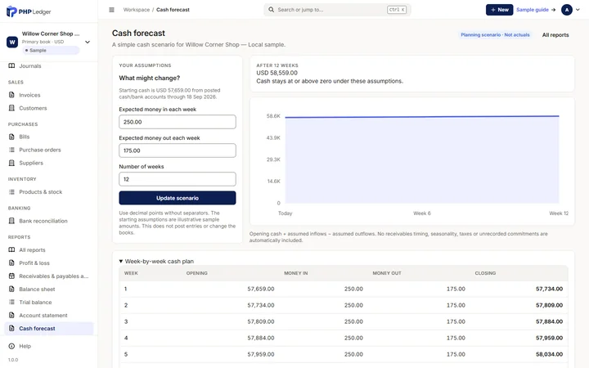This screenshot has width=589, height=368.
Task: Focus the Expected money in each week field
Action: 178,122
